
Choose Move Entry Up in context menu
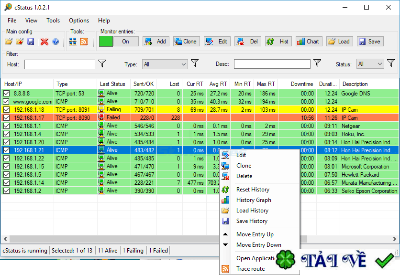tap(255, 234)
